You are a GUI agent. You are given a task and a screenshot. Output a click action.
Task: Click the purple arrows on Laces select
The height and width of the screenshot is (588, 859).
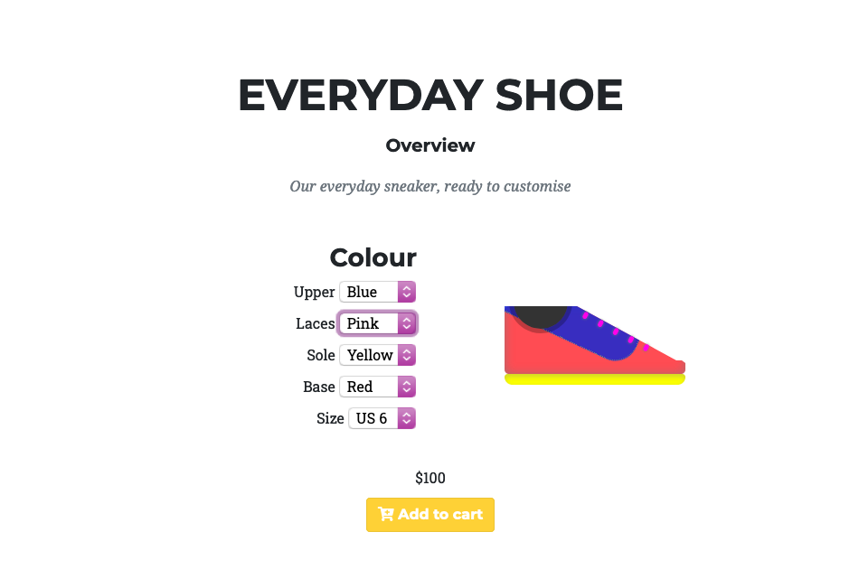pos(407,323)
